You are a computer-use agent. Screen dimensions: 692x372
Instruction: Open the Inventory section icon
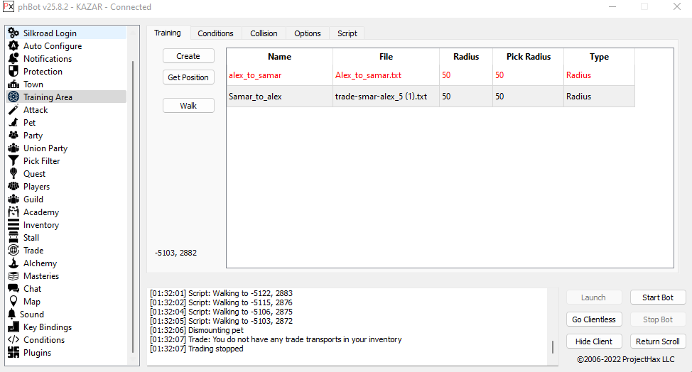point(13,225)
